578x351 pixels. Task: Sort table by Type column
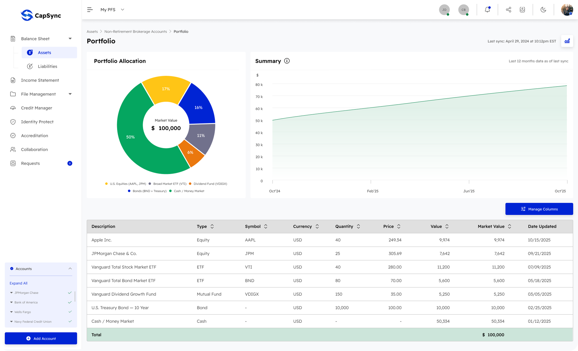pyautogui.click(x=212, y=226)
